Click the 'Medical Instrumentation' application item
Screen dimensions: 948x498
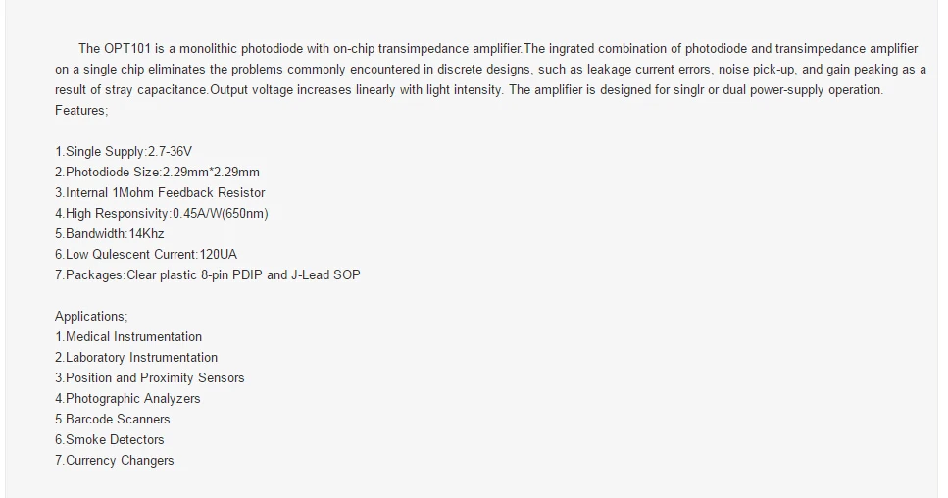pyautogui.click(x=128, y=336)
